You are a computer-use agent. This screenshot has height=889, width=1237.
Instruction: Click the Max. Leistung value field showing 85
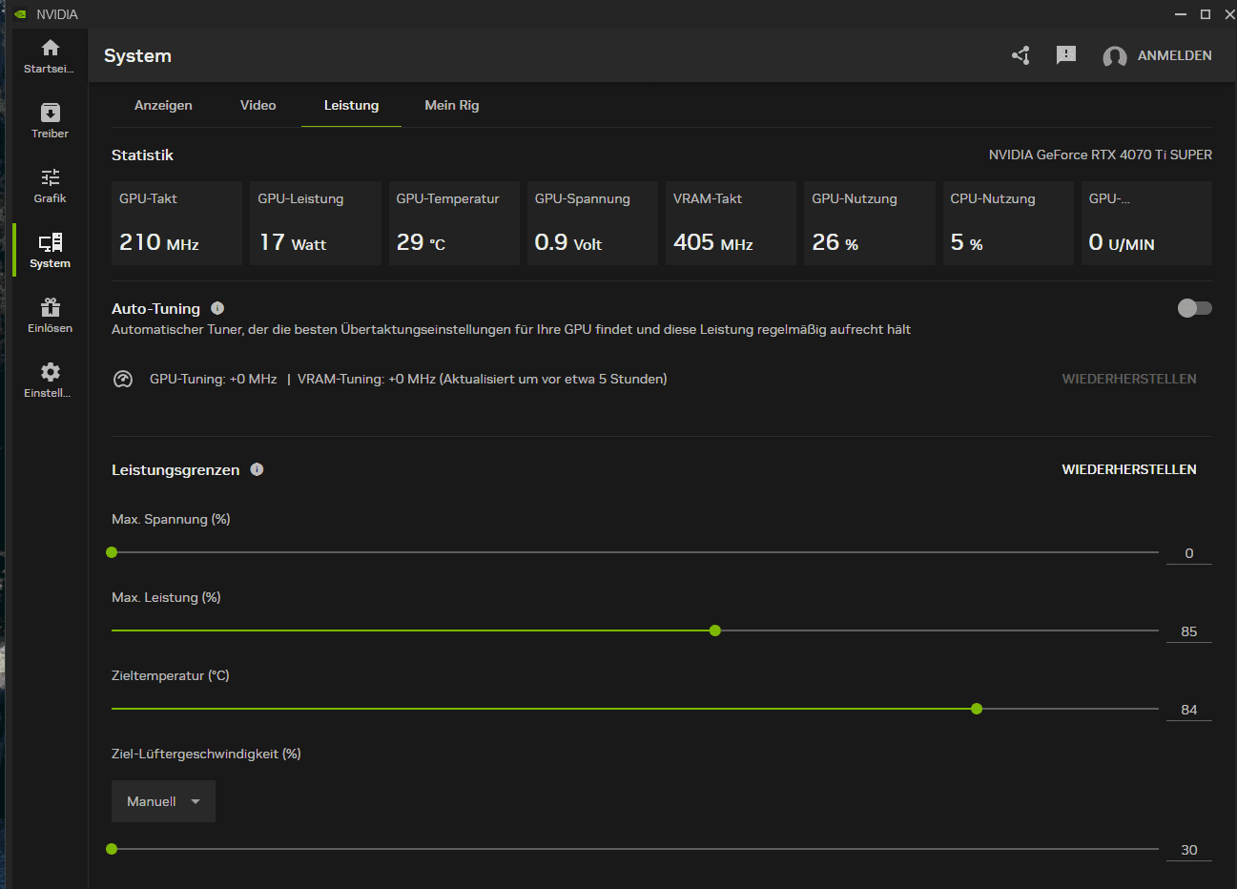[1189, 631]
